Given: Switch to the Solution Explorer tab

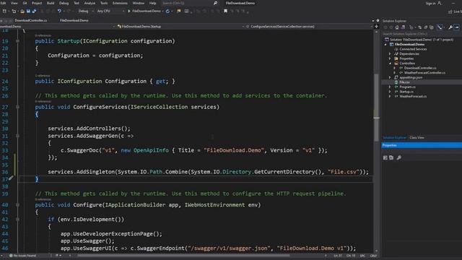Looking at the screenshot, I should [x=395, y=138].
